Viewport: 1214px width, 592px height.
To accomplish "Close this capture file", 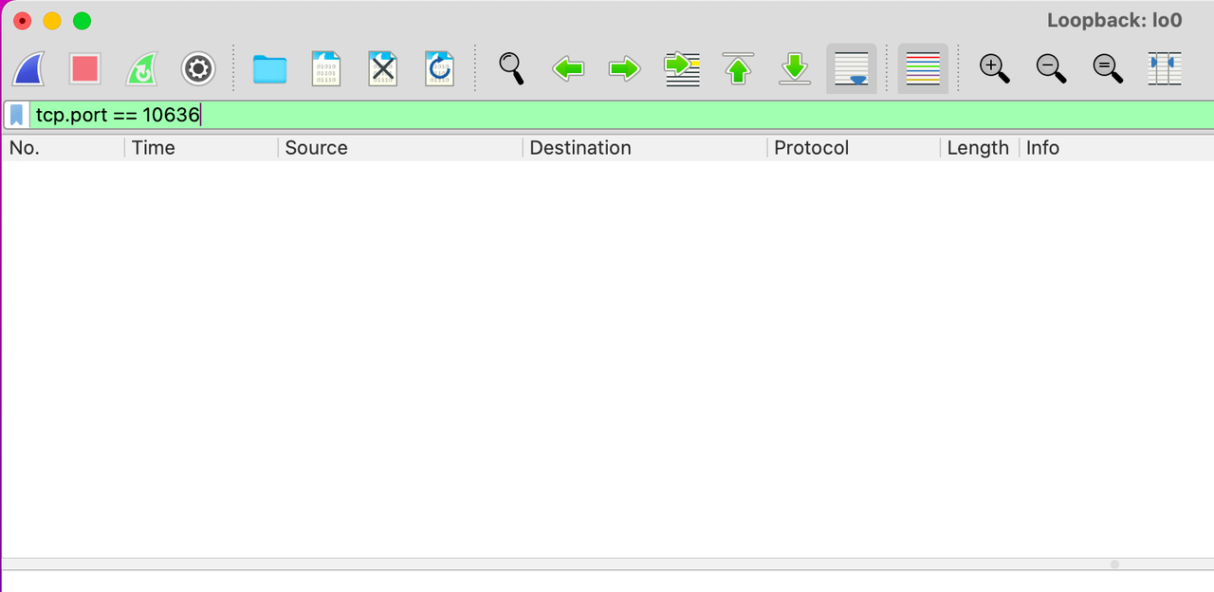I will (383, 68).
